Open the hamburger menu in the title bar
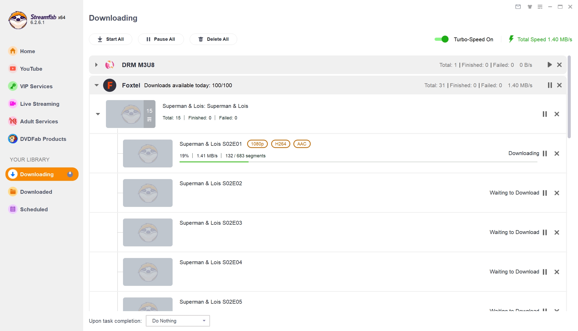This screenshot has height=331, width=578. (x=540, y=7)
